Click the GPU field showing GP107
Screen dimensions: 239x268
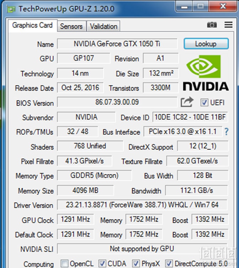84,58
